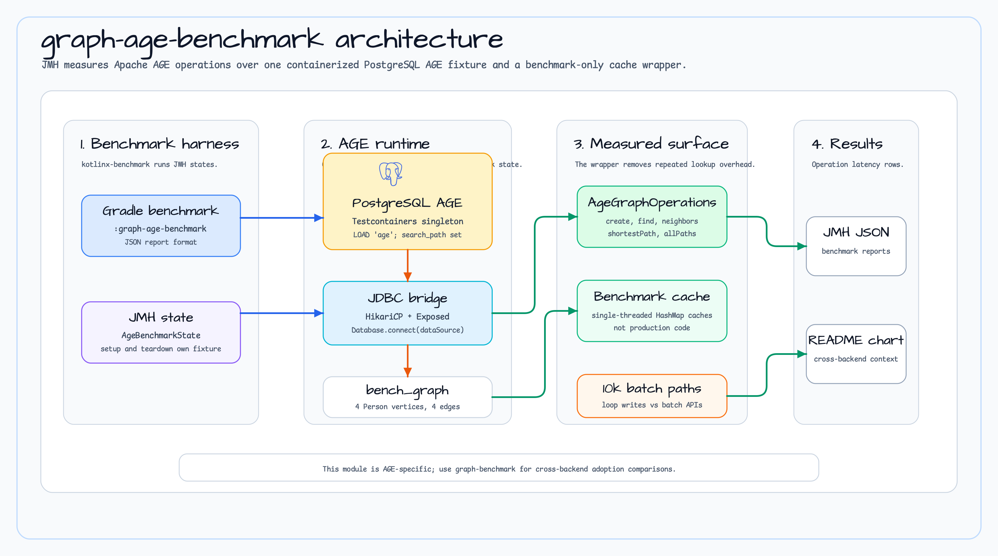This screenshot has height=556, width=998.
Task: Click 'HikariCP + Exposed' text
Action: 407,317
